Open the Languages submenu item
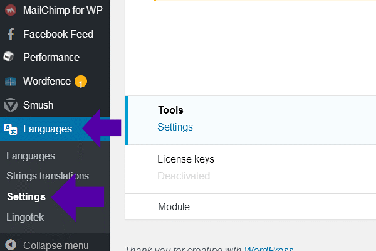Image resolution: width=376 pixels, height=251 pixels. (30, 156)
